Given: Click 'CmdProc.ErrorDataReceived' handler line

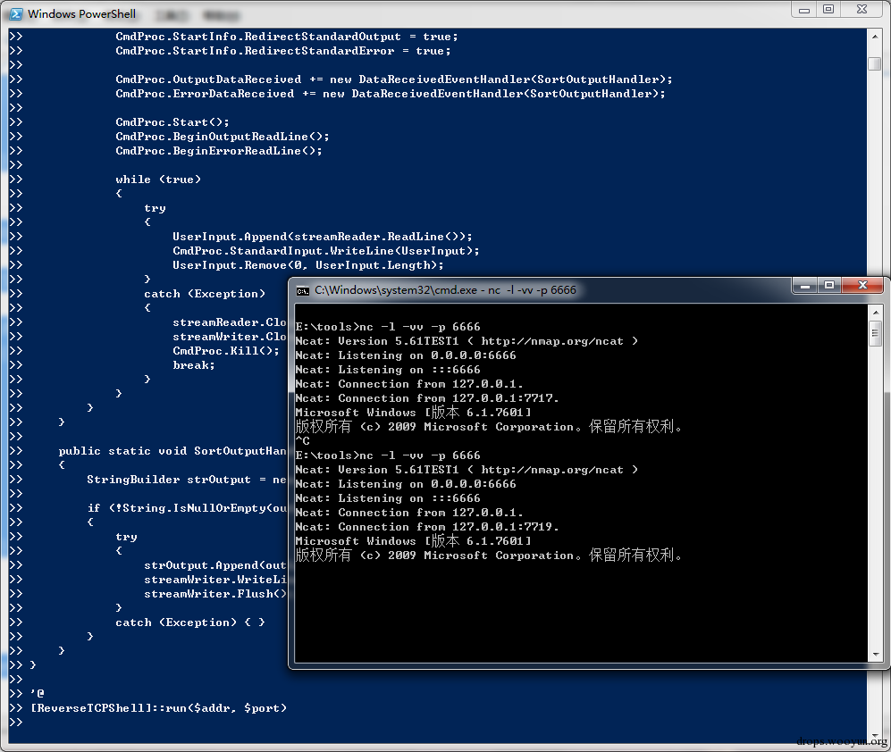Looking at the screenshot, I should coord(391,93).
